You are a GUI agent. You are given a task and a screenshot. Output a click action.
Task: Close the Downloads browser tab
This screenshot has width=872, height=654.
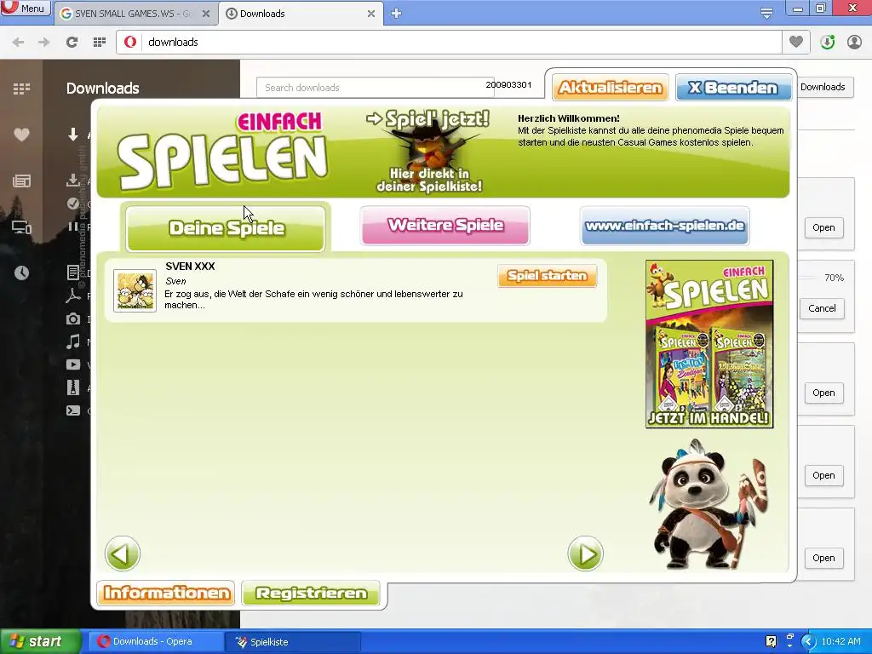[371, 14]
